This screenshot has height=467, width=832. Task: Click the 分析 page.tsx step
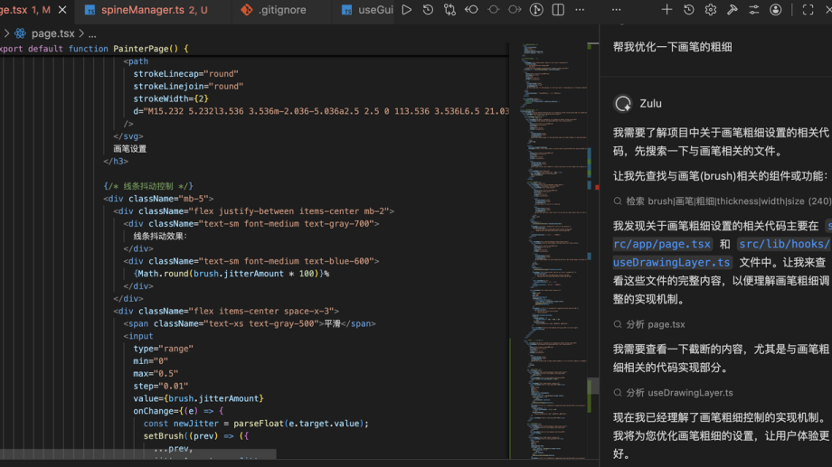click(655, 324)
